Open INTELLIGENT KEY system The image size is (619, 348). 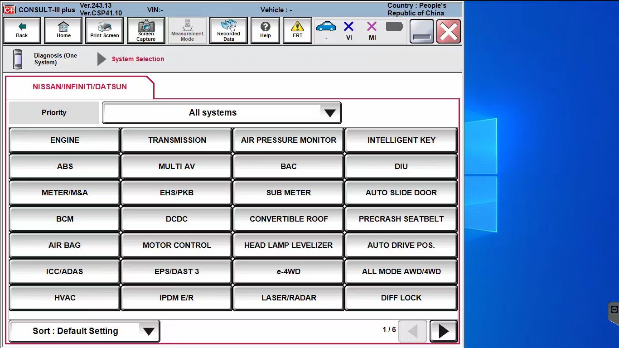[x=401, y=140]
